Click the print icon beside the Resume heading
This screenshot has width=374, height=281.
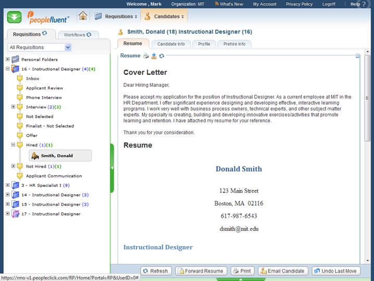pos(146,56)
